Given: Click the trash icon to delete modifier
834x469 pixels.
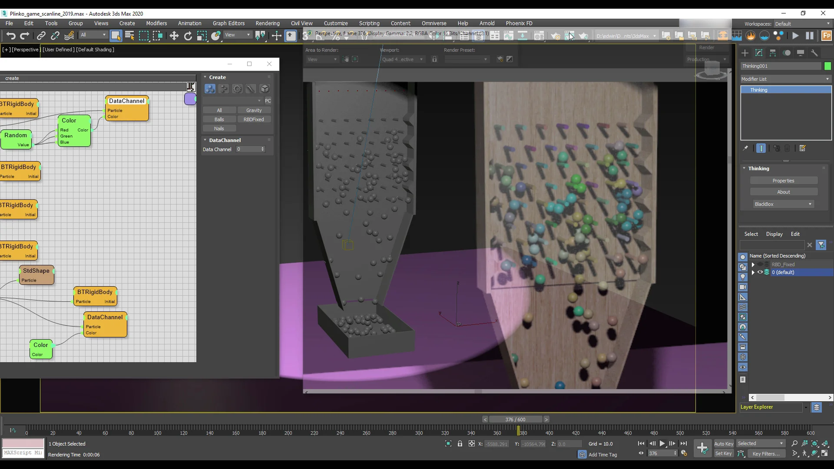Looking at the screenshot, I should point(787,148).
